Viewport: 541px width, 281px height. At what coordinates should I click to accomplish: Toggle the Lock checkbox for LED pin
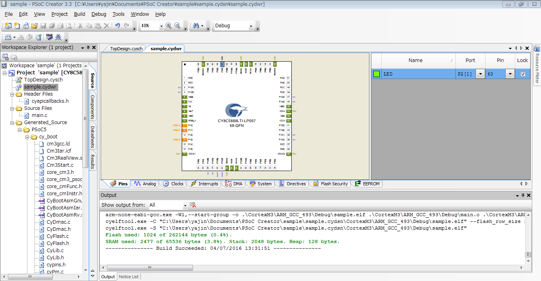(x=523, y=74)
